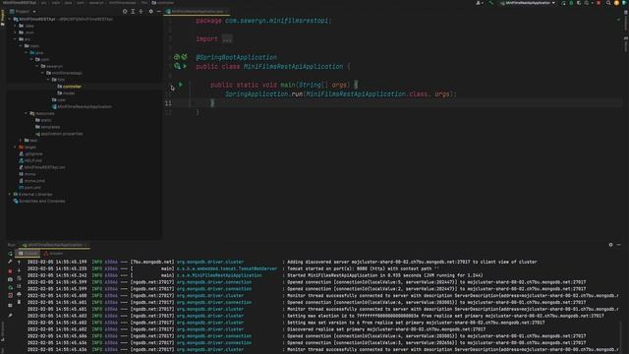Click the Project vertical sidebar tab
This screenshot has height=354, width=629.
point(2,18)
